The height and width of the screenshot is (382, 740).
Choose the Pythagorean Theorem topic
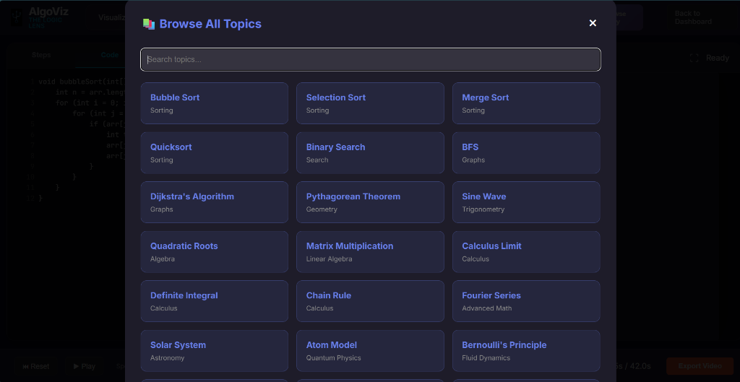tap(370, 202)
